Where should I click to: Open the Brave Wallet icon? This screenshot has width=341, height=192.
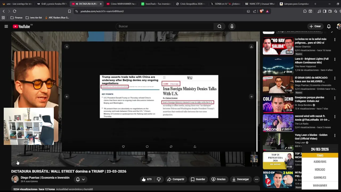(330, 11)
